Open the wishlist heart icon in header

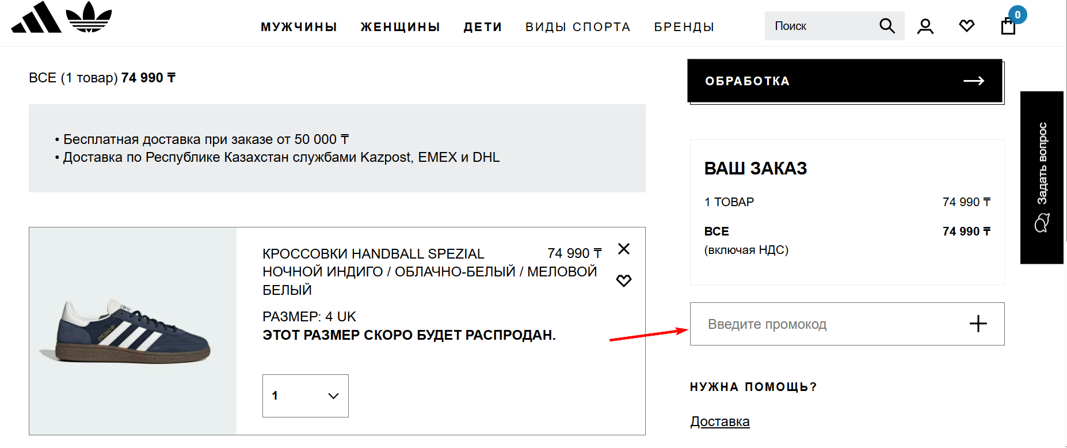pos(967,25)
